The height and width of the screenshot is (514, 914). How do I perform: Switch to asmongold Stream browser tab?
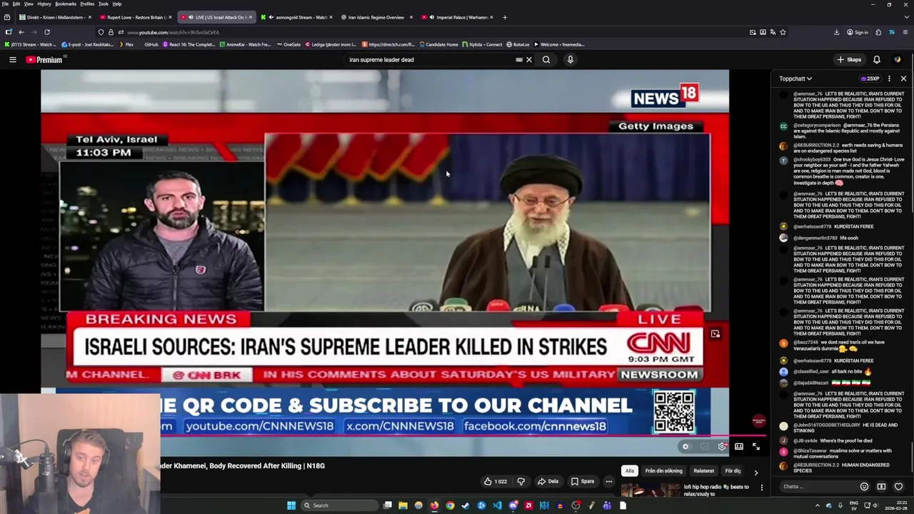pyautogui.click(x=298, y=17)
